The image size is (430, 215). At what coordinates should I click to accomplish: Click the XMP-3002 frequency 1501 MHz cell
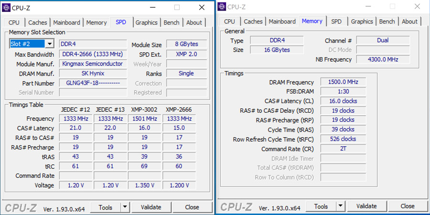click(144, 118)
